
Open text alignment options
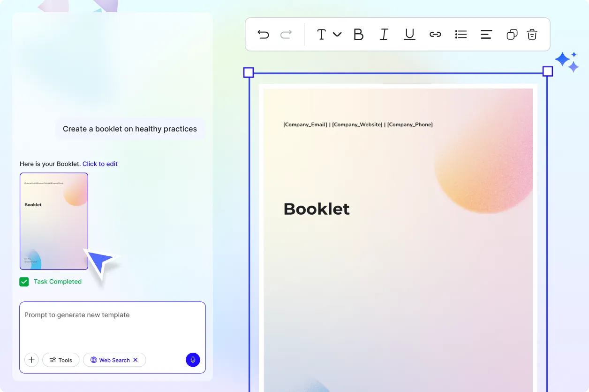click(x=486, y=35)
